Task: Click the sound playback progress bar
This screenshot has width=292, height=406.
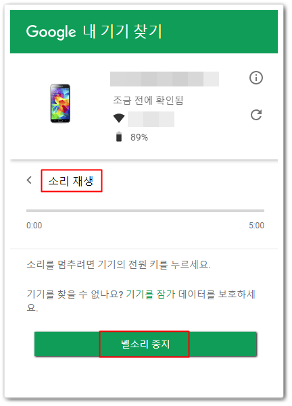Action: (145, 211)
